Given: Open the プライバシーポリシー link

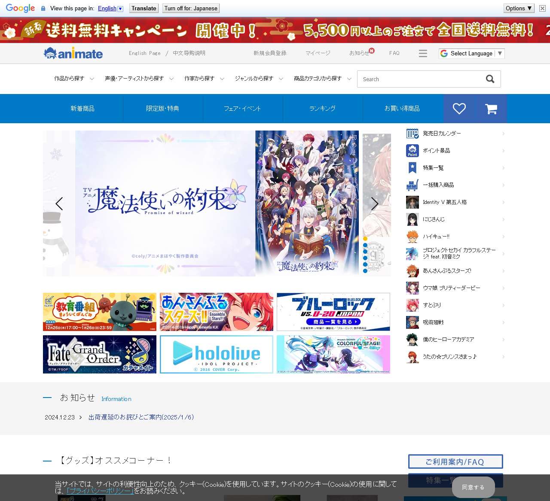Looking at the screenshot, I should (101, 491).
